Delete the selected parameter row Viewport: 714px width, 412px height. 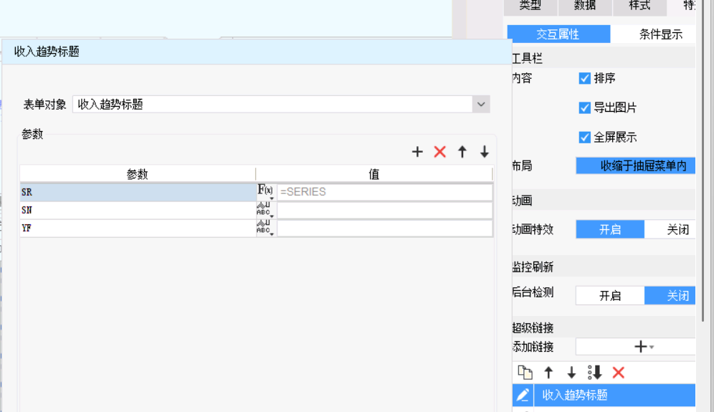click(x=440, y=152)
